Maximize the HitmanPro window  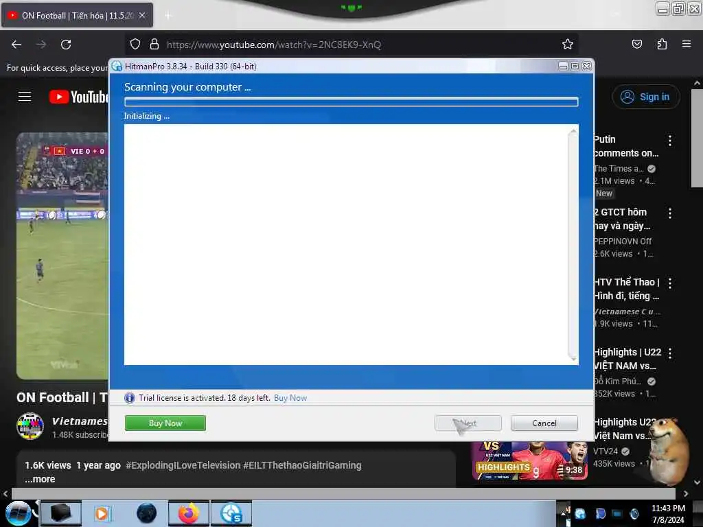click(575, 67)
